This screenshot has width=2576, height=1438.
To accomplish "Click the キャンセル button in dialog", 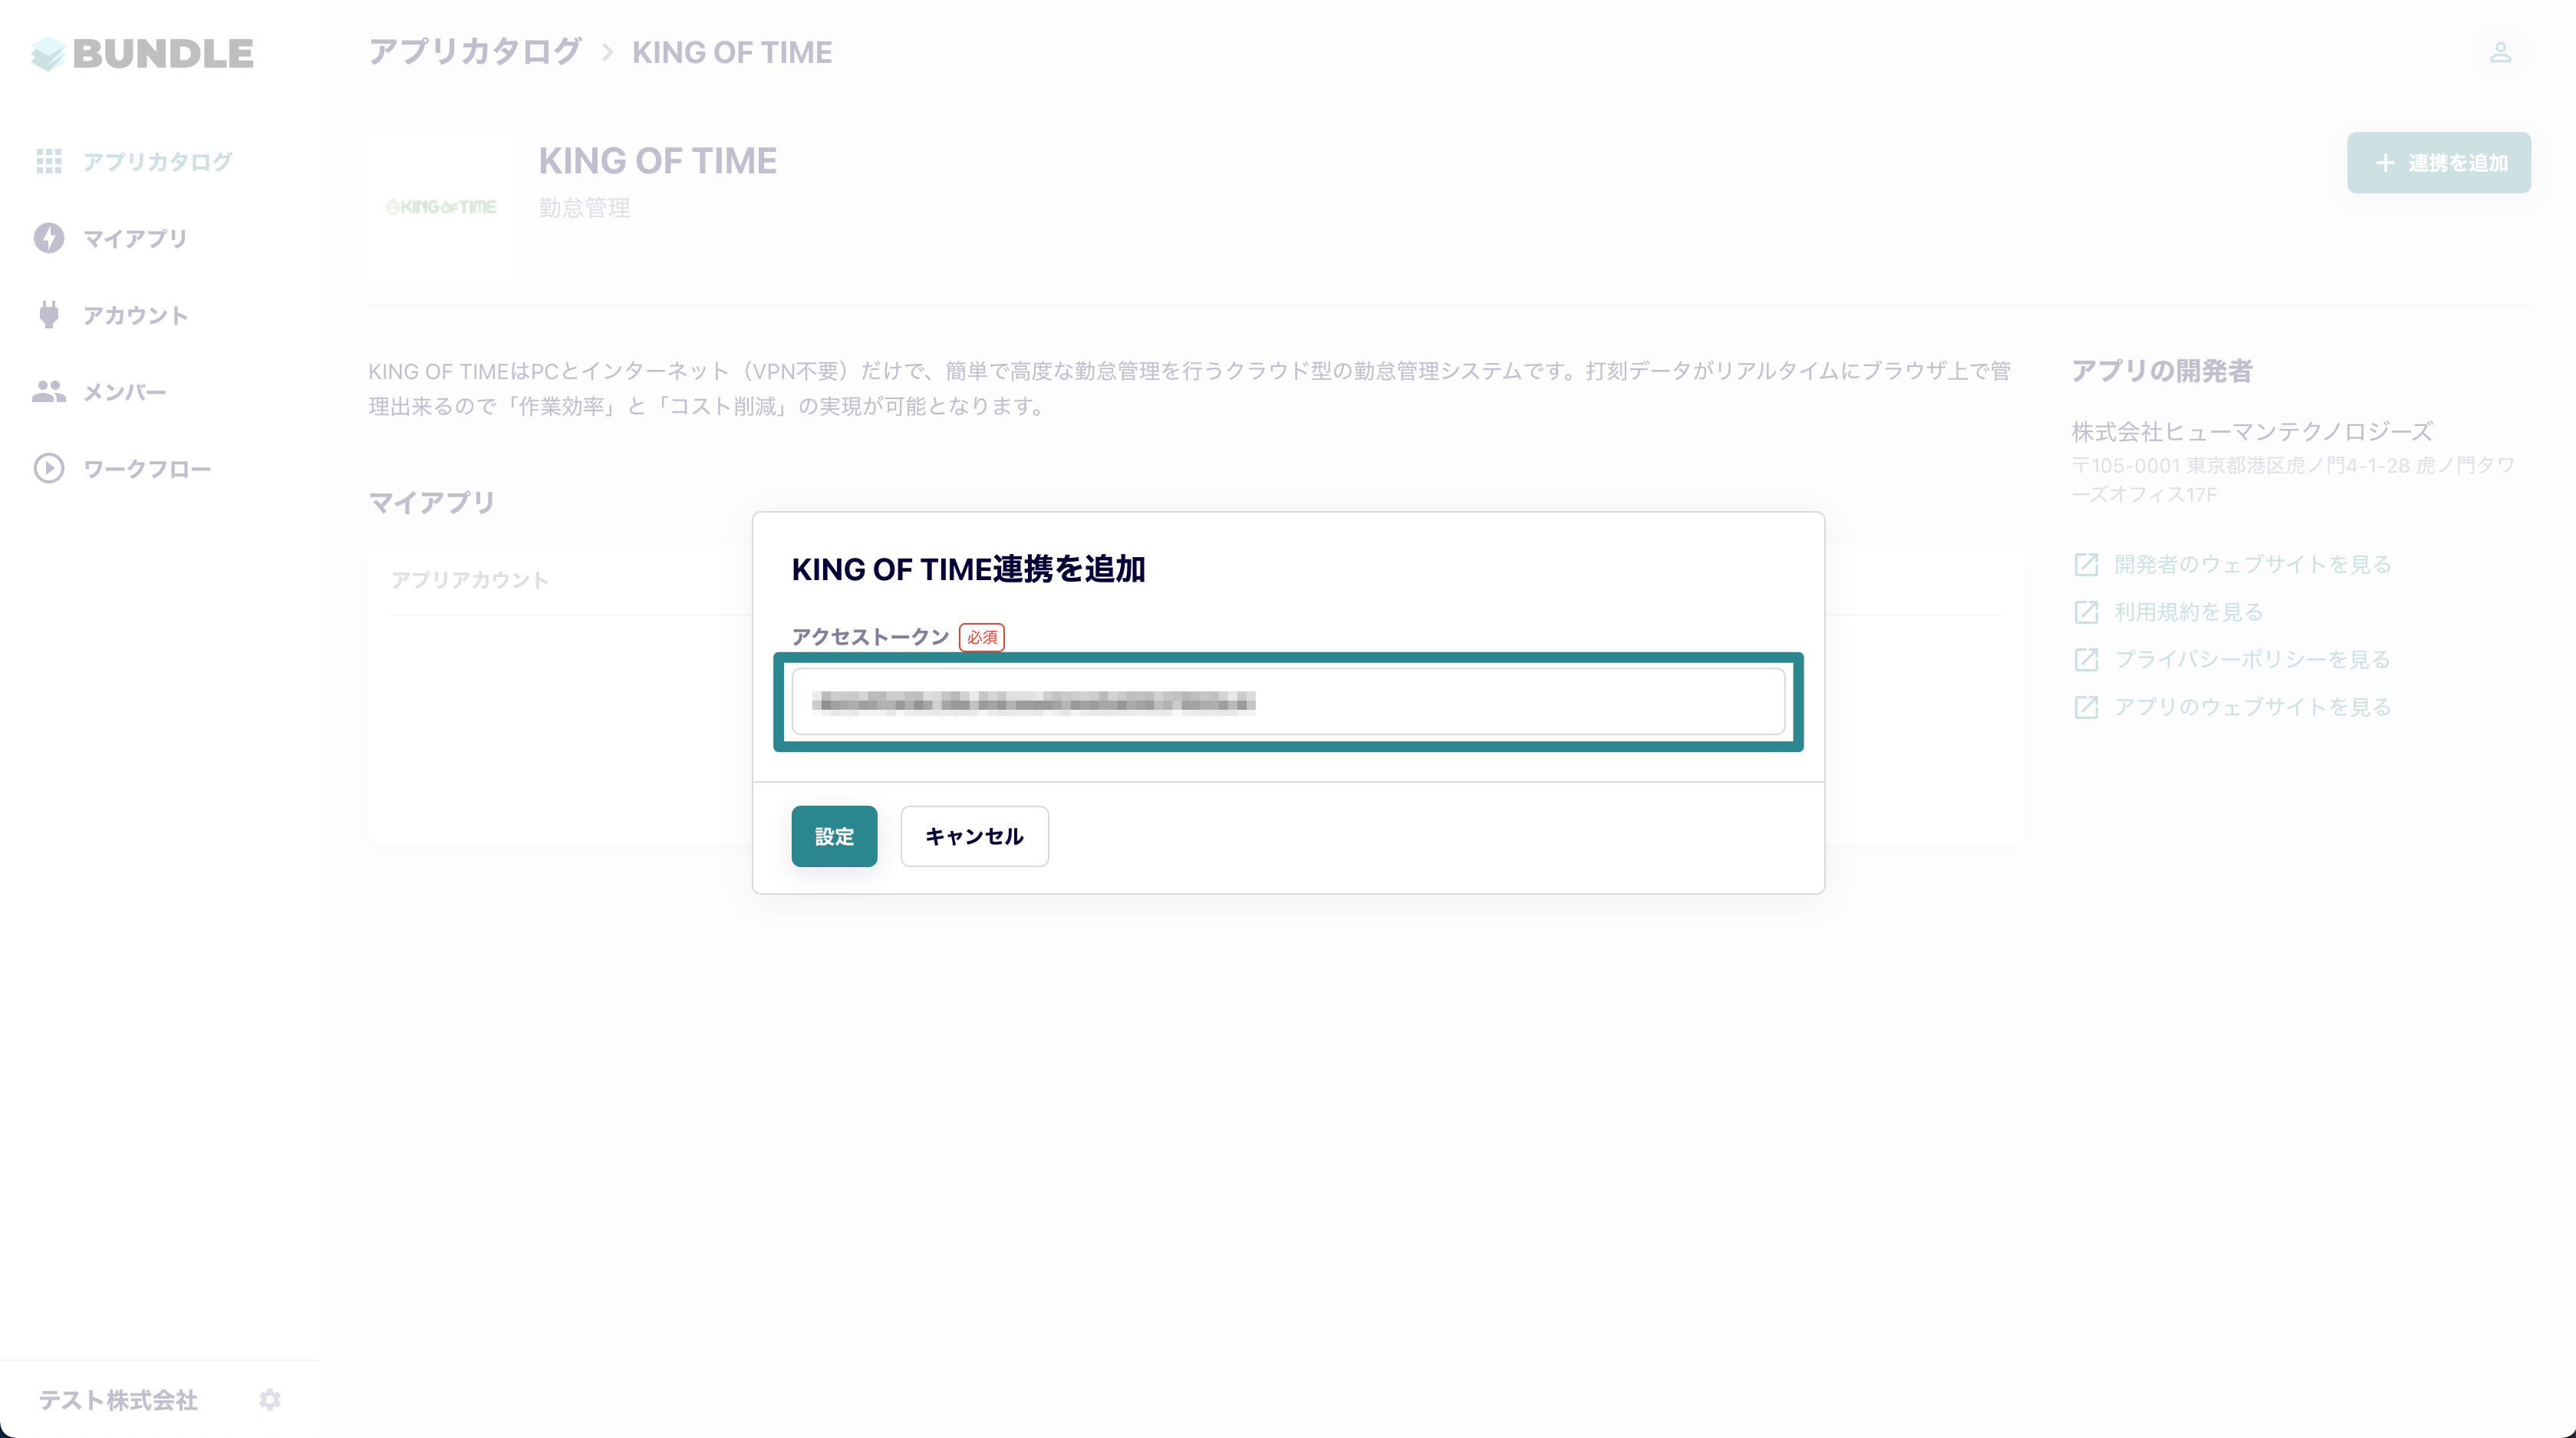I will pyautogui.click(x=974, y=836).
